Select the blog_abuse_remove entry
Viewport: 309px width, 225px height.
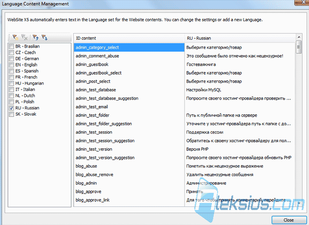[129, 175]
